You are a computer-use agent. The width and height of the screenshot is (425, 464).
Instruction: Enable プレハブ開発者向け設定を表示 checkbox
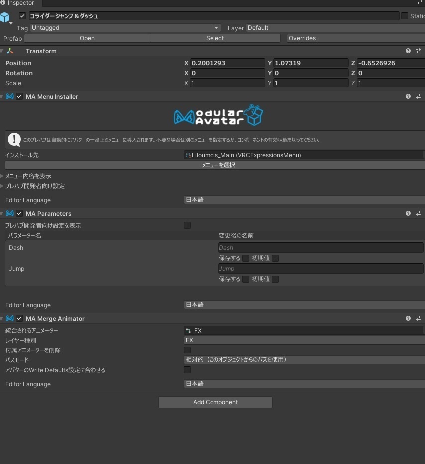(x=187, y=225)
